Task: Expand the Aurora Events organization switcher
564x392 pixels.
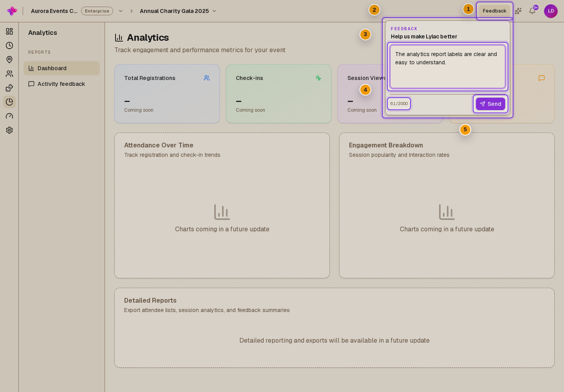Action: pos(121,11)
